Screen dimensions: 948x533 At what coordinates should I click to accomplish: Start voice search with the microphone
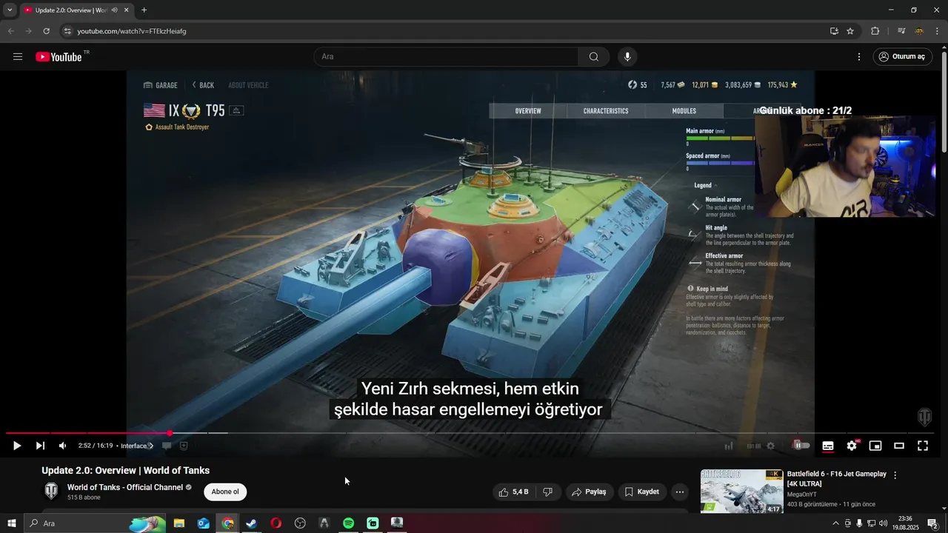coord(627,56)
